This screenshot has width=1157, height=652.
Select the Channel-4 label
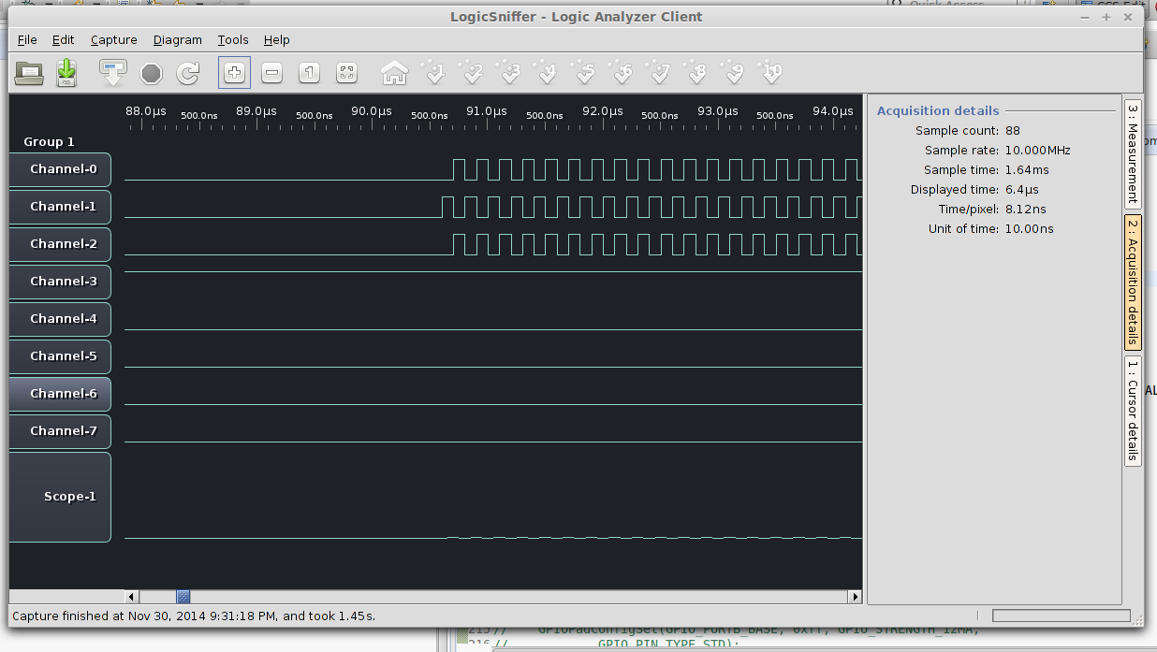(x=60, y=319)
